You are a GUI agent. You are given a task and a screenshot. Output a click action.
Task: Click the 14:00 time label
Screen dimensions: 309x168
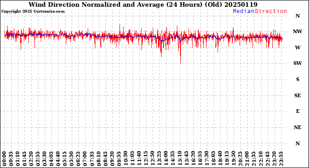[x=166, y=159]
